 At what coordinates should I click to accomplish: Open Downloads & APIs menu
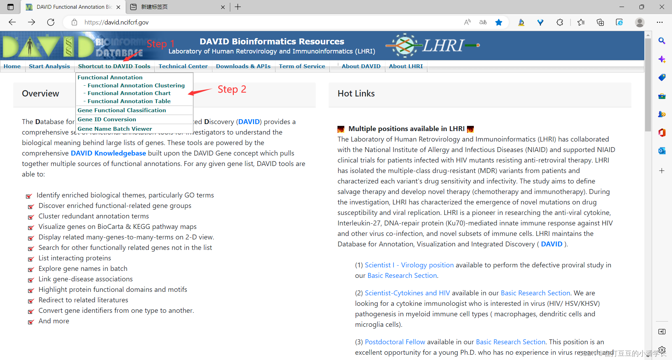pos(243,66)
